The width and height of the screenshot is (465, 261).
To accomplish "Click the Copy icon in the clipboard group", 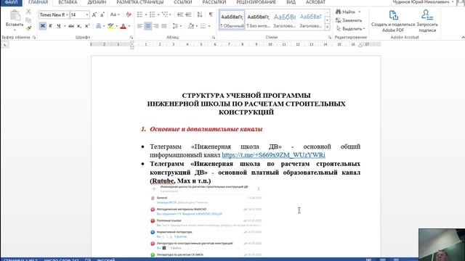I will point(28,20).
